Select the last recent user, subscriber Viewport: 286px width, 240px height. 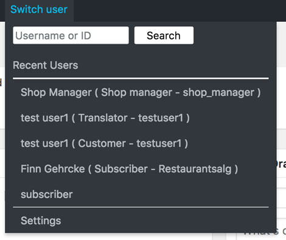[x=47, y=194]
